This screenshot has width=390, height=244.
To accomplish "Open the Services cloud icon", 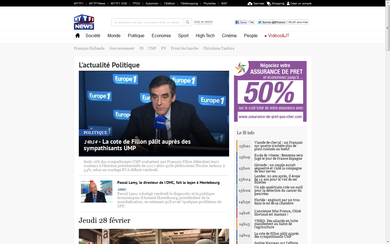I will pyautogui.click(x=250, y=4).
